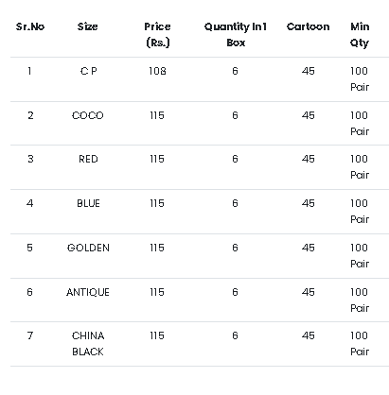This screenshot has width=389, height=395.
Task: Click the 100 Pair minimum for BLUE
Action: click(360, 212)
